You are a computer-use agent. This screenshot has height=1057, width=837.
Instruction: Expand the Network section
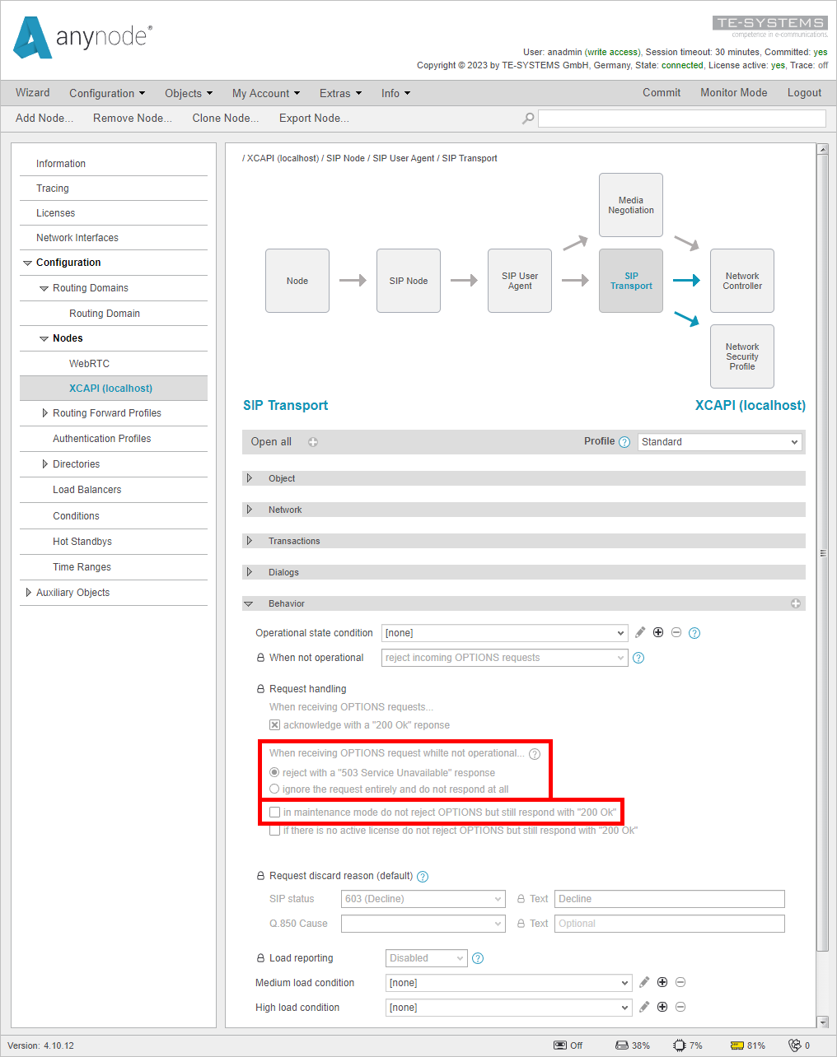click(x=250, y=509)
